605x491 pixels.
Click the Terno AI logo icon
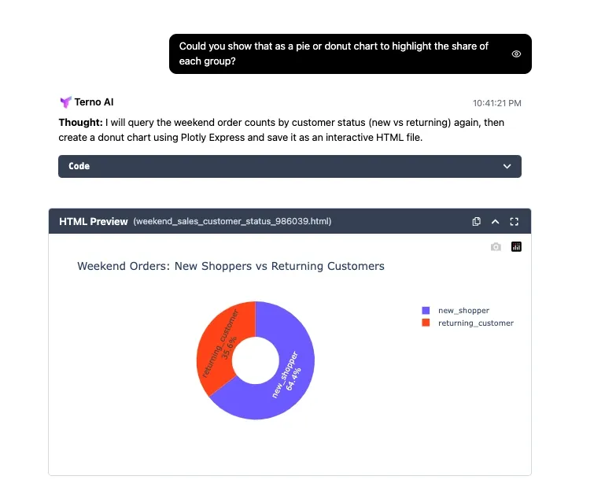click(65, 102)
